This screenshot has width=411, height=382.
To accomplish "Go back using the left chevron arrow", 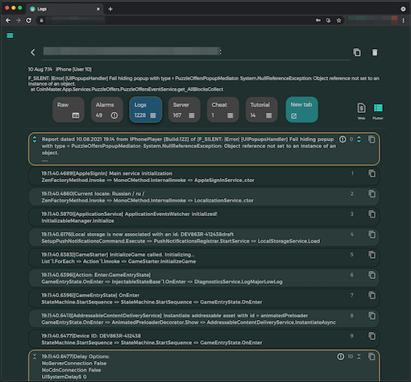I will [33, 52].
